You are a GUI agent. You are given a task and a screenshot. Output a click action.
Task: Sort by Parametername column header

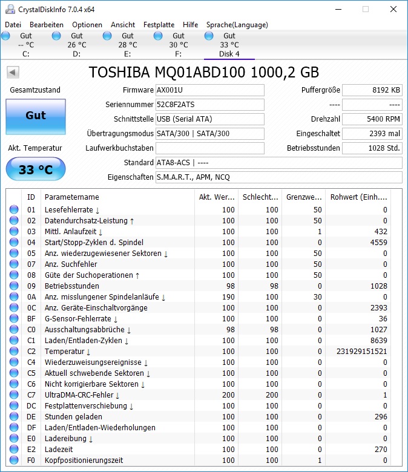click(x=117, y=197)
